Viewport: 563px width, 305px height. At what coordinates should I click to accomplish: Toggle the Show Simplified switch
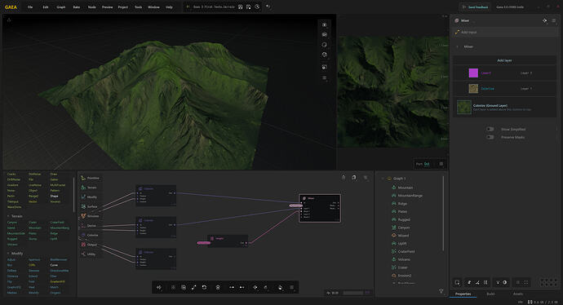[x=490, y=129]
